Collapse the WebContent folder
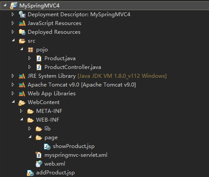Image resolution: width=209 pixels, height=177 pixels. coord(13,101)
